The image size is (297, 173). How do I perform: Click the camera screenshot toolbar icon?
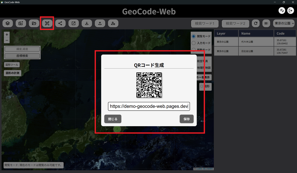pyautogui.click(x=21, y=23)
